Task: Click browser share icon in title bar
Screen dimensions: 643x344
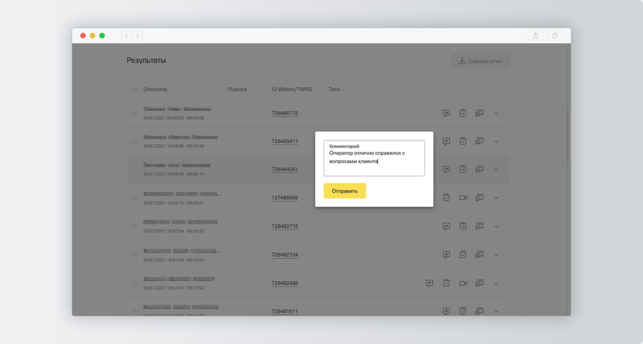Action: coord(536,36)
